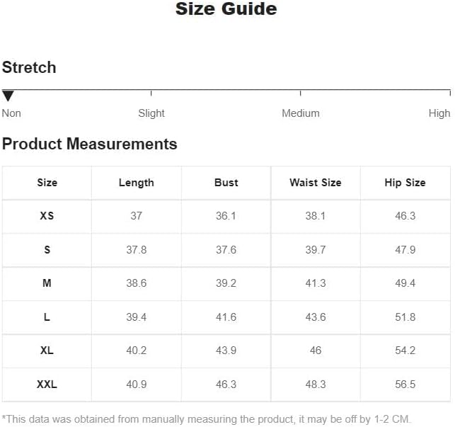Select the XS size row label
455x427 pixels.
47,216
